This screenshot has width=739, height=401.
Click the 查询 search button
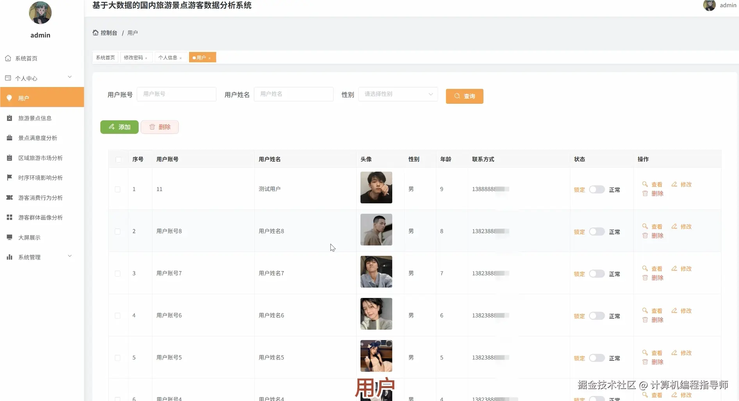[x=464, y=96]
